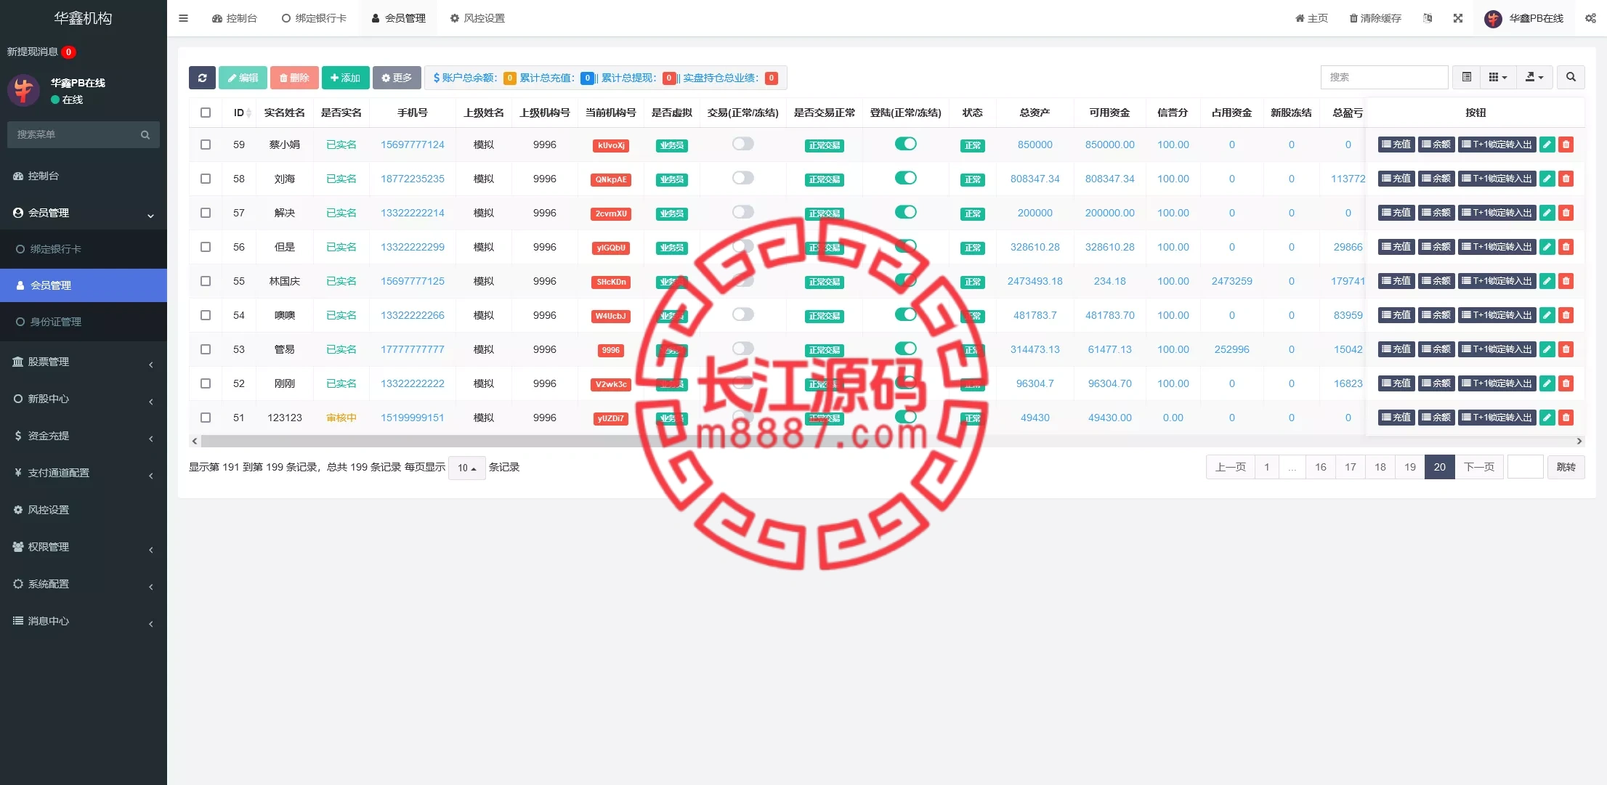This screenshot has height=785, width=1607.
Task: Toggle the trade freeze switch for 解决
Action: point(742,212)
